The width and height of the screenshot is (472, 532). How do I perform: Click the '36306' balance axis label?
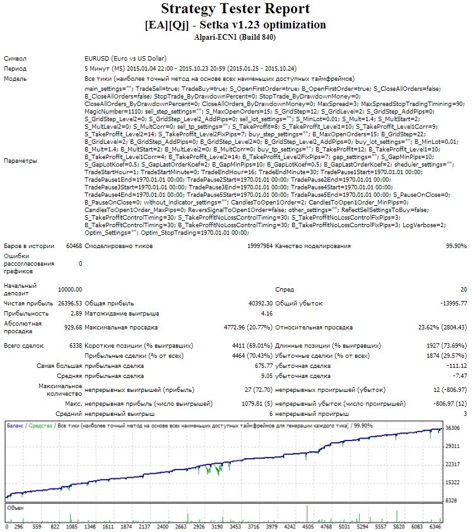[452, 428]
